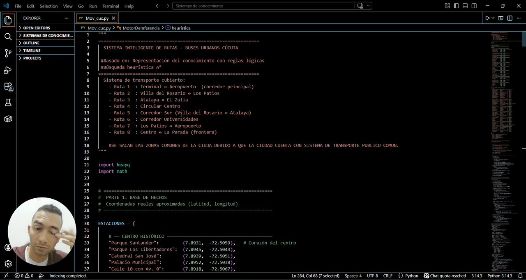Click the Split Editor Right icon

(510, 18)
